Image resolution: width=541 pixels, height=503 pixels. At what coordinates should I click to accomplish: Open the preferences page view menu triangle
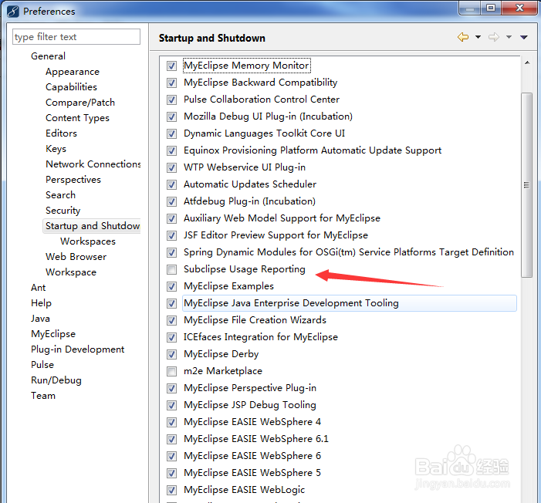point(524,37)
